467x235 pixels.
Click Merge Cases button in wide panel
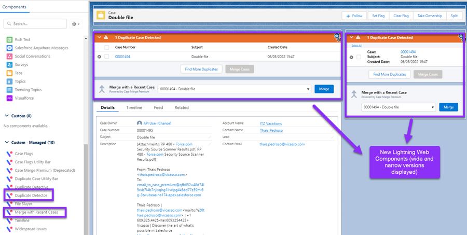pos(240,69)
